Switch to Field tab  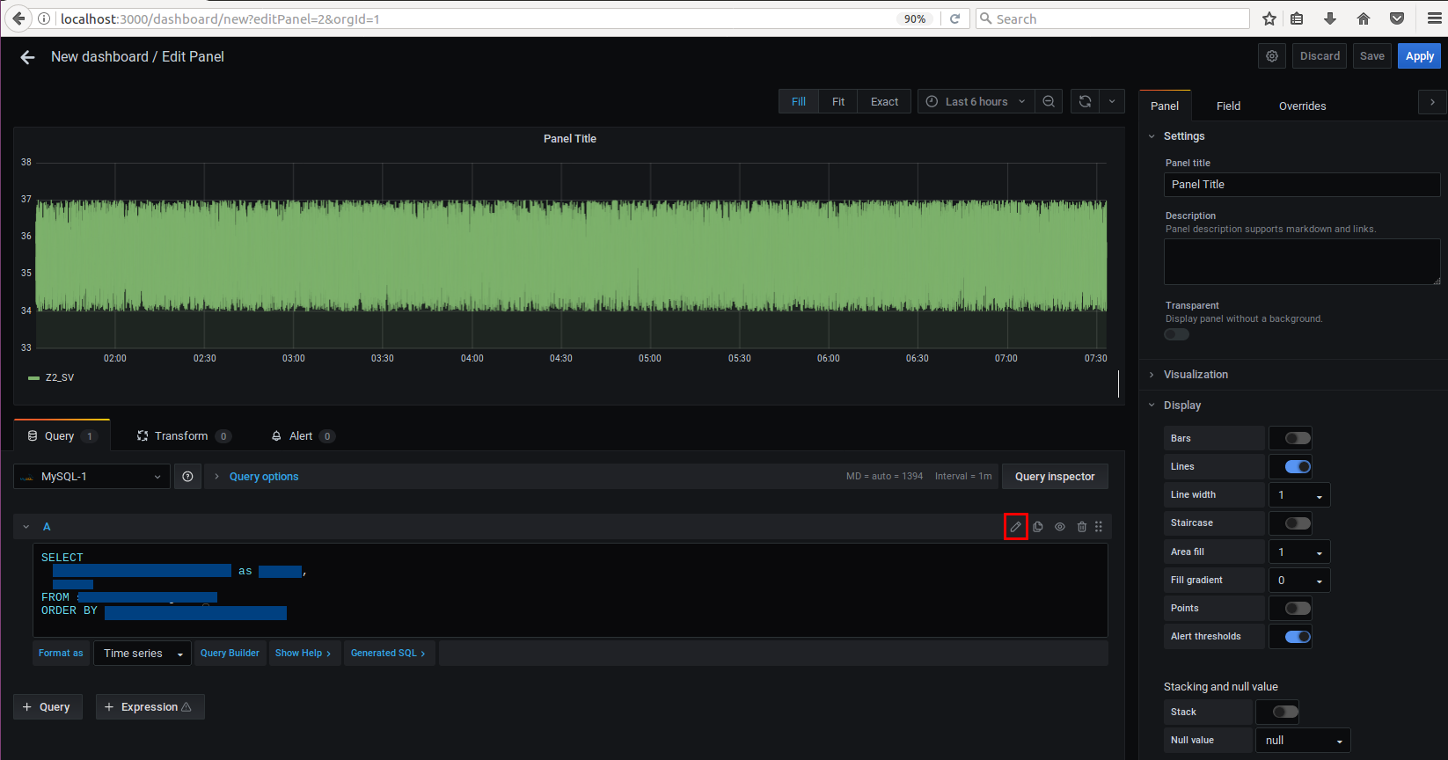[1228, 106]
